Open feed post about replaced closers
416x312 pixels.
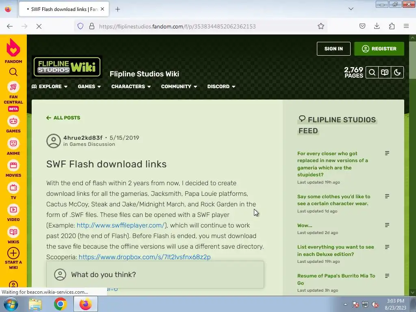click(333, 164)
